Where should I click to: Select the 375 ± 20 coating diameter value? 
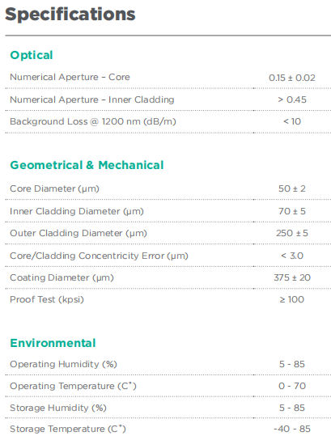pyautogui.click(x=292, y=277)
